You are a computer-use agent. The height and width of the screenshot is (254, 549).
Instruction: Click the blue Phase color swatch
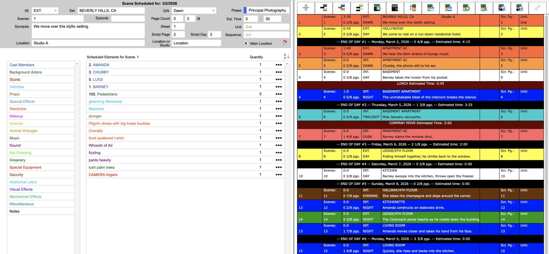245,10
